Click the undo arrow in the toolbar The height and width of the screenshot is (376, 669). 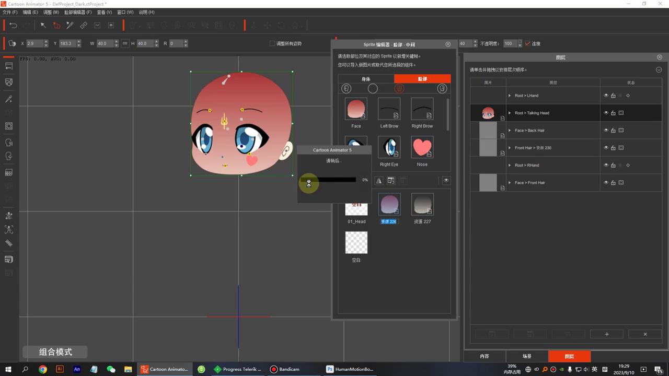click(14, 25)
